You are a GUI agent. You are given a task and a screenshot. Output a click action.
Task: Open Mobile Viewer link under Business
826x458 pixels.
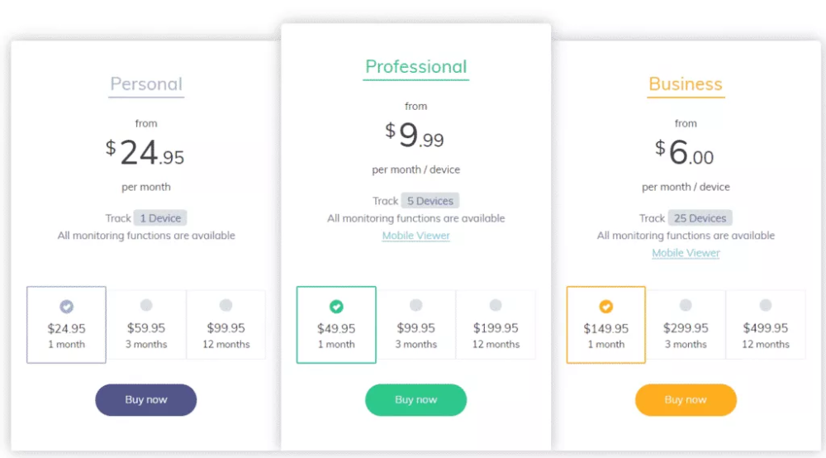[x=686, y=253]
